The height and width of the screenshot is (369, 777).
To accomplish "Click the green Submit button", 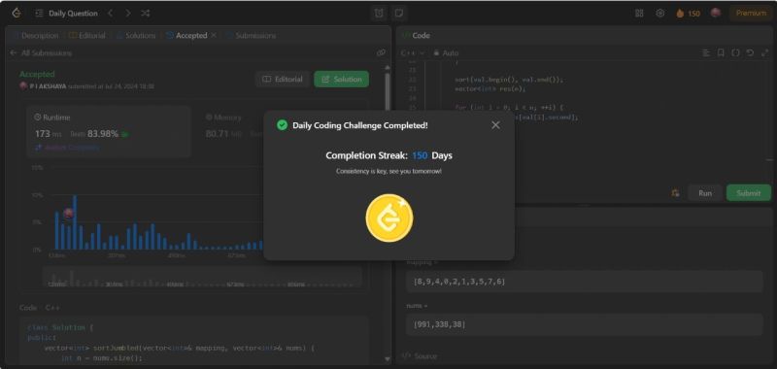I will point(748,193).
